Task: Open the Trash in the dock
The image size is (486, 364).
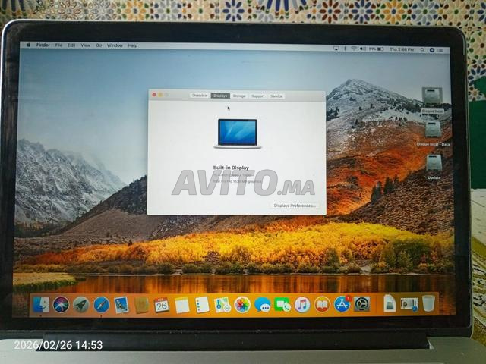Action: [429, 304]
